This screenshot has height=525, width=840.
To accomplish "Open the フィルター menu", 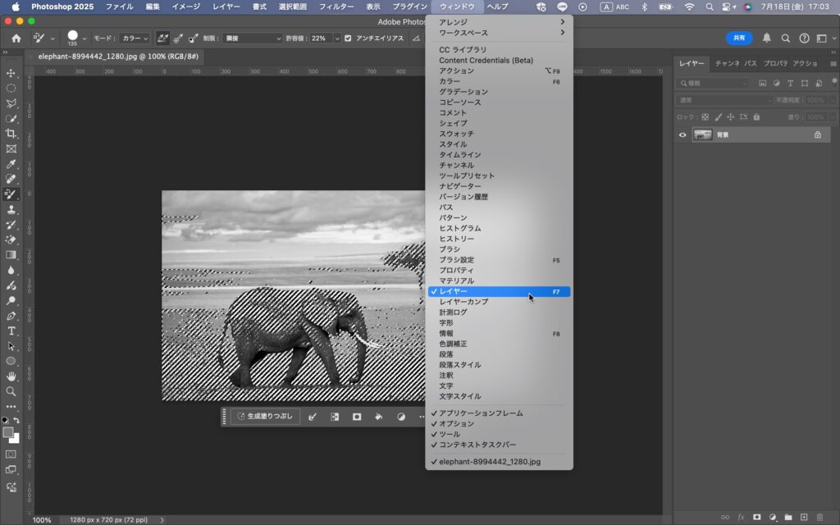I will pyautogui.click(x=336, y=7).
